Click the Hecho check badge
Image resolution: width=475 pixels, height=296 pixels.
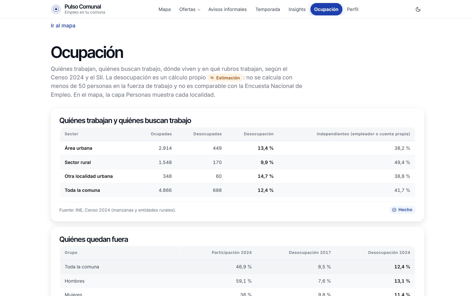pos(402,210)
